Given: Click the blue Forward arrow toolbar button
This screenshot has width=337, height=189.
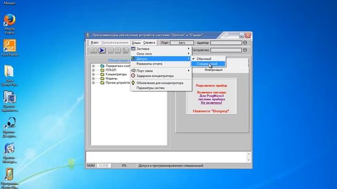Looking at the screenshot, I should point(102,50).
